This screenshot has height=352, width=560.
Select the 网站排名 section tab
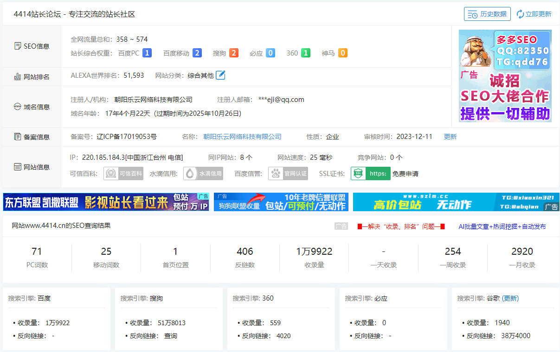pyautogui.click(x=32, y=77)
